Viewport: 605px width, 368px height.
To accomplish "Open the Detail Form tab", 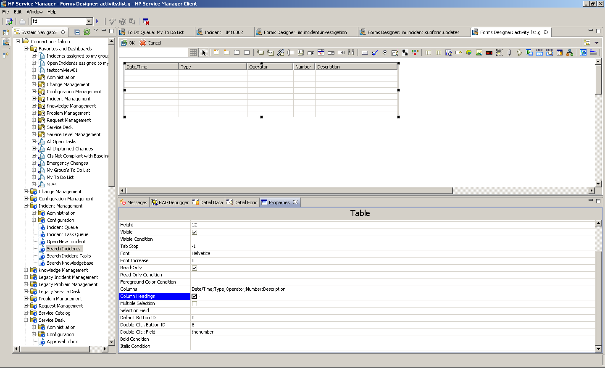I will [x=242, y=202].
